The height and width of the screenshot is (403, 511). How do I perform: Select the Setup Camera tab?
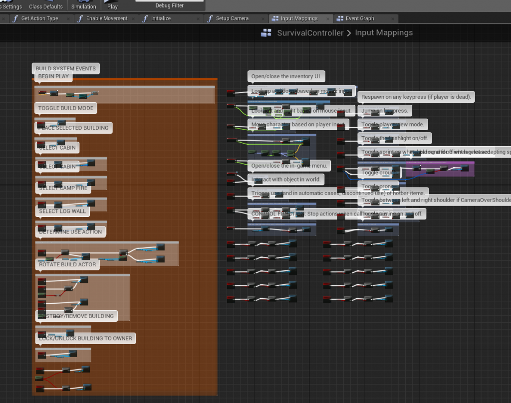pos(232,18)
